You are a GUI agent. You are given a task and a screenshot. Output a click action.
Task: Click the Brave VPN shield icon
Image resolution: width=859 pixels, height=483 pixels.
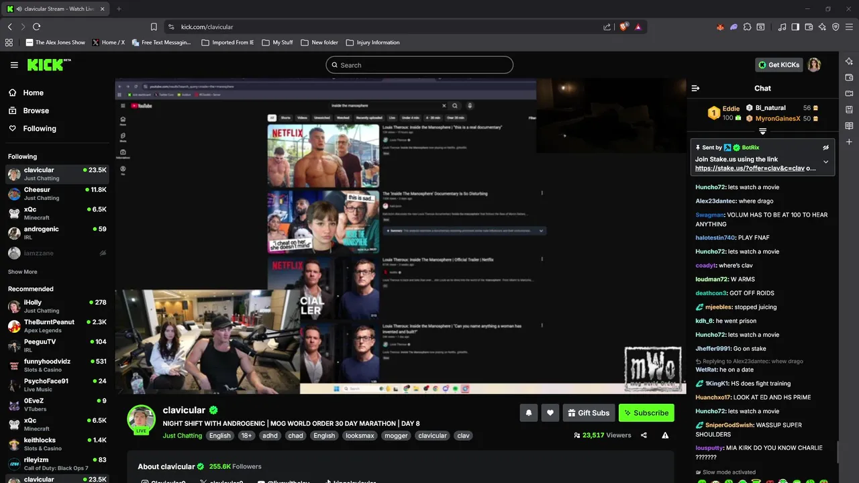click(x=836, y=27)
